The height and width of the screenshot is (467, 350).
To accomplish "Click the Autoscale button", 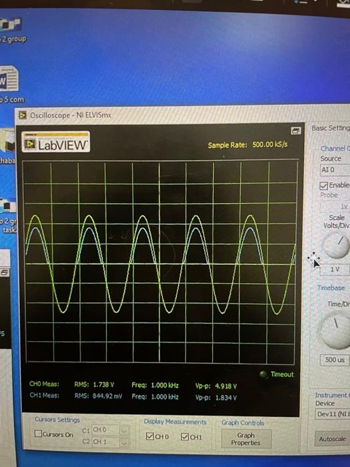I will 333,439.
